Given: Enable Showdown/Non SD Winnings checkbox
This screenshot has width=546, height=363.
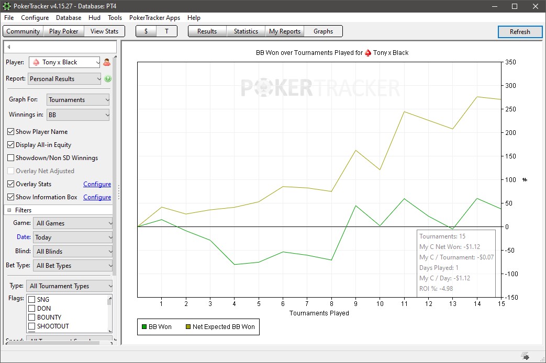Looking at the screenshot, I should [11, 157].
